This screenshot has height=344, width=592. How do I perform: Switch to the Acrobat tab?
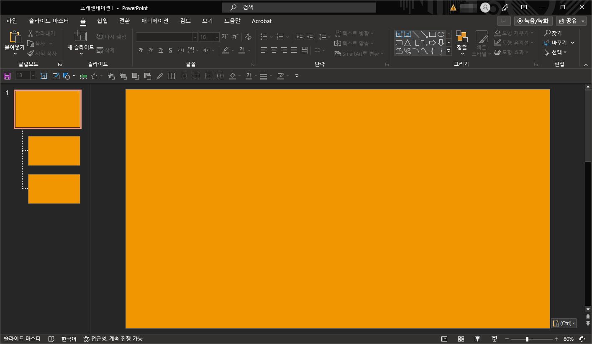(262, 21)
